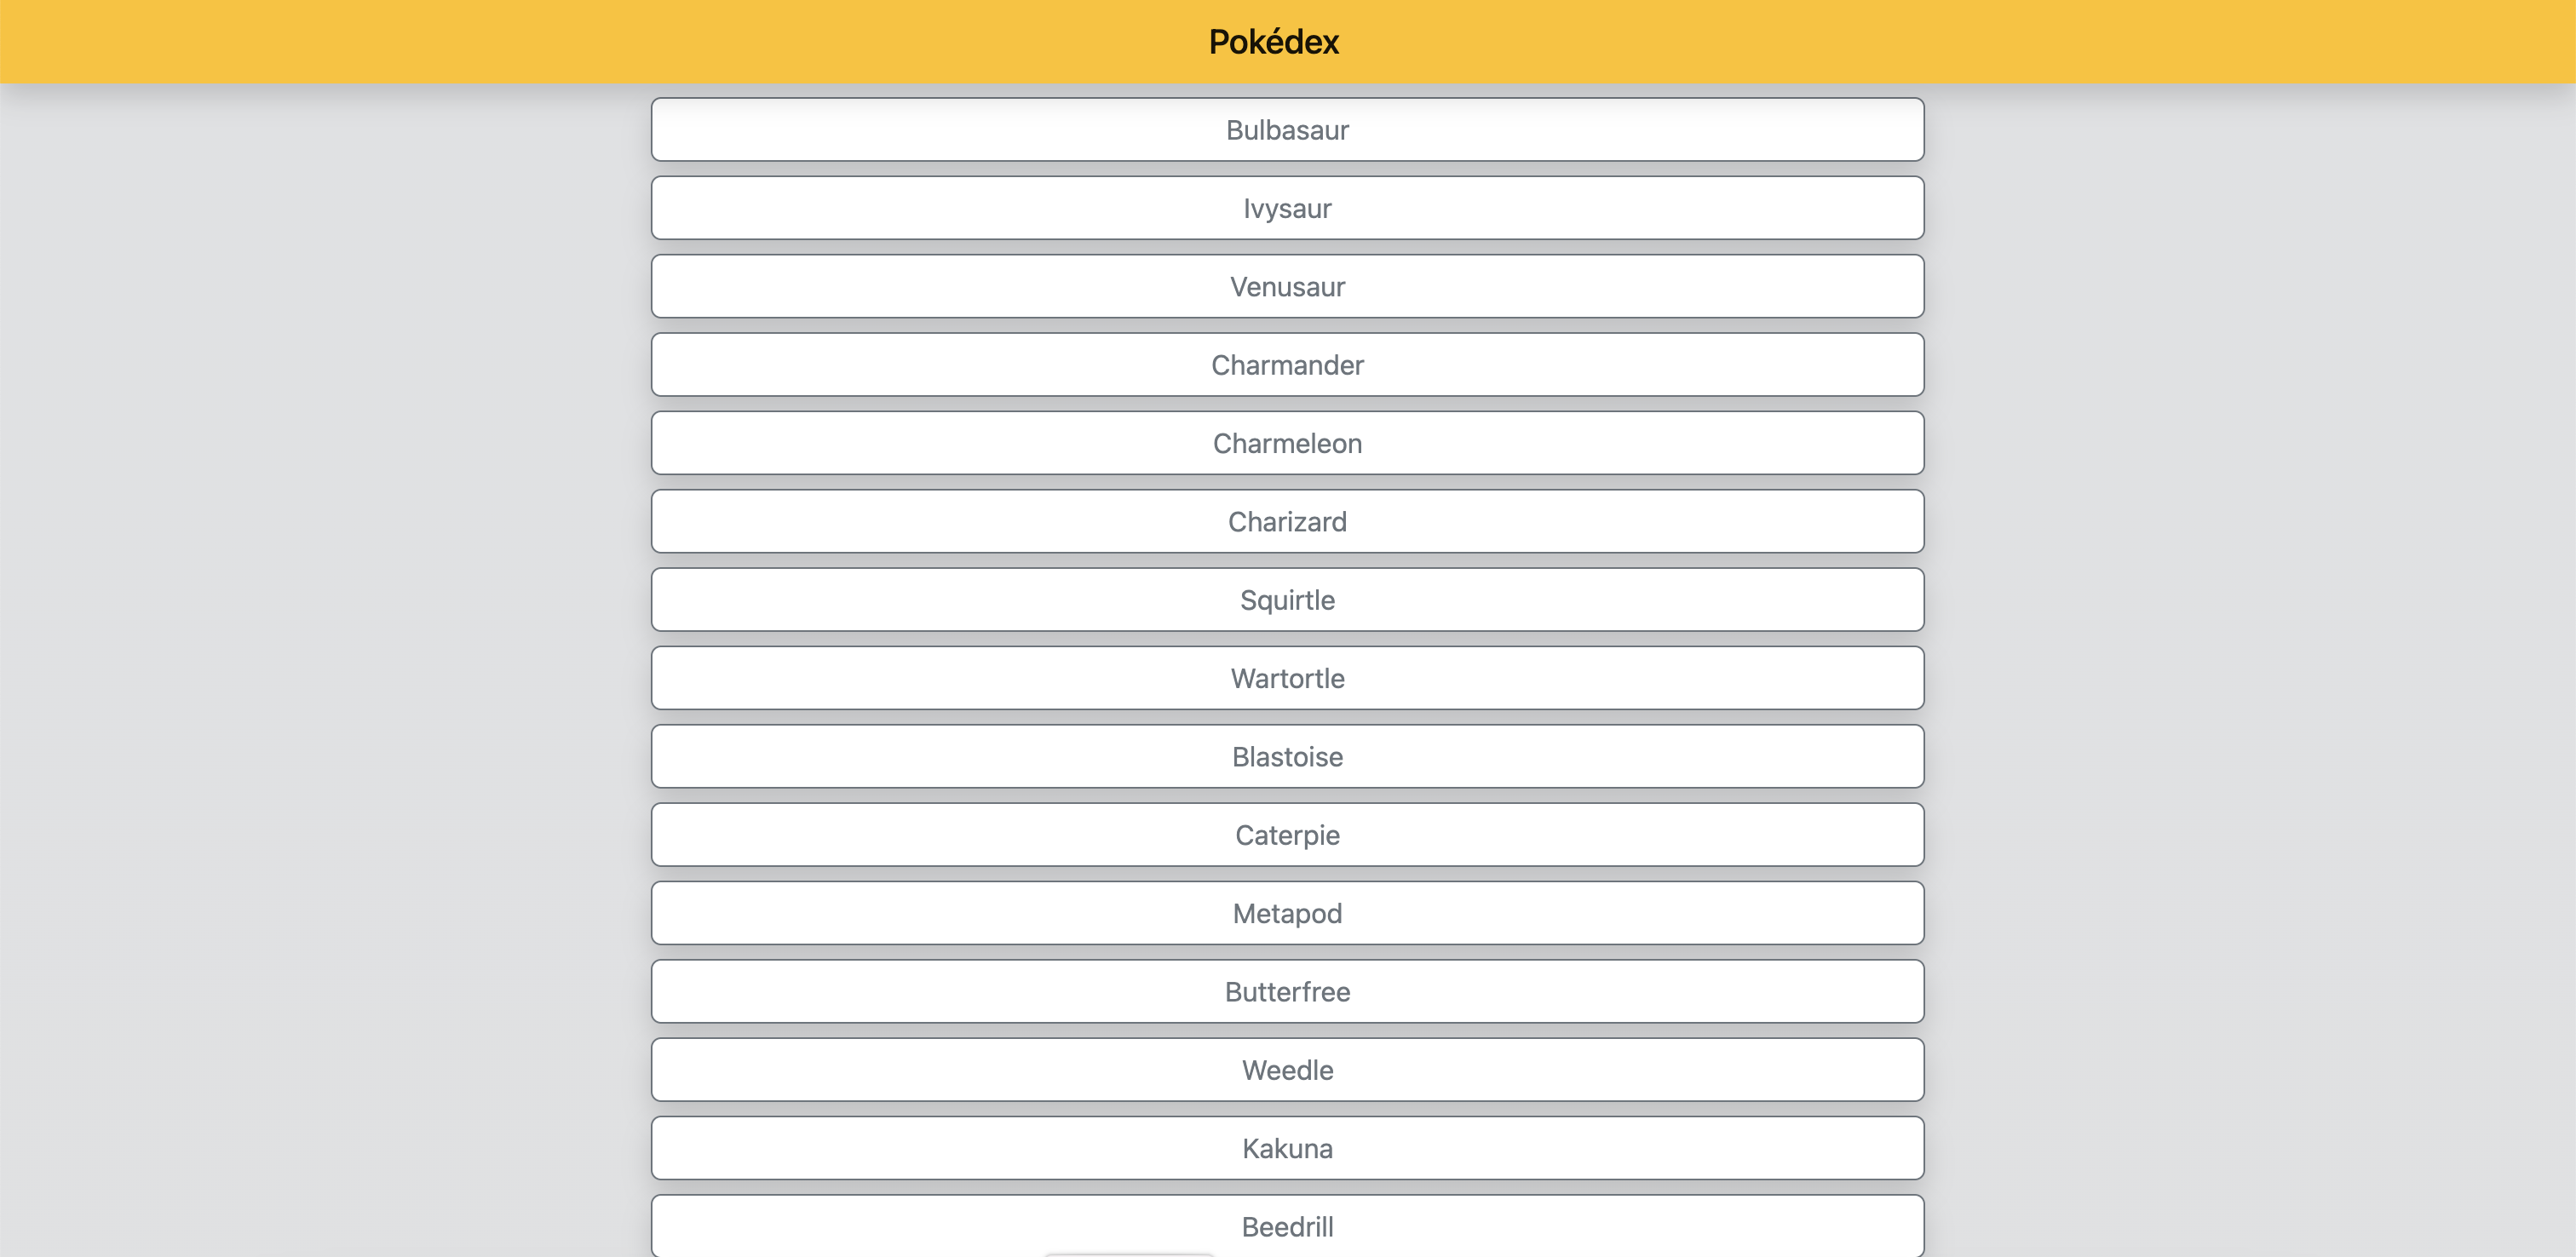The width and height of the screenshot is (2576, 1257).
Task: Click the Weedle button
Action: (x=1287, y=1069)
